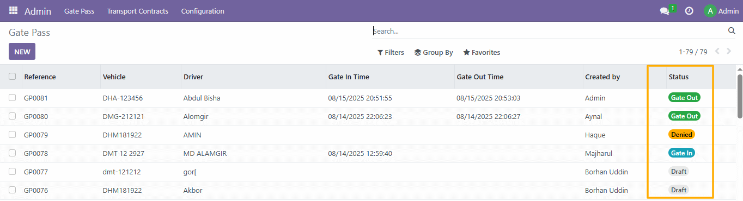Click the search magnifier icon
743x201 pixels.
732,31
